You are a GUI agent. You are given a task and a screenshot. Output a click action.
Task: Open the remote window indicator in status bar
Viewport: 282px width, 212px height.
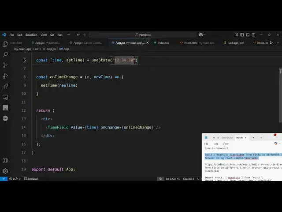tap(4, 178)
